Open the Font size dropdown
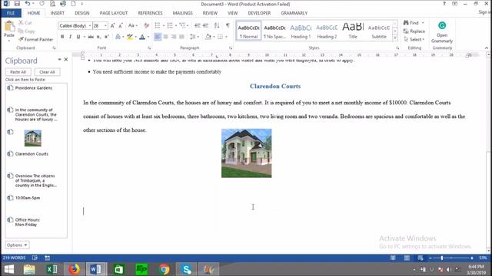Image resolution: width=492 pixels, height=276 pixels. [x=106, y=25]
